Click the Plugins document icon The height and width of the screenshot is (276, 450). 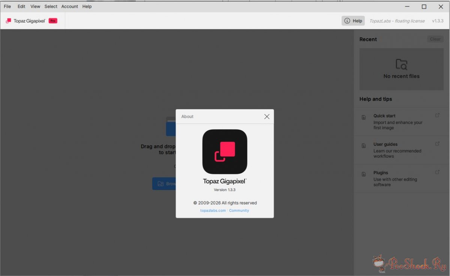363,174
